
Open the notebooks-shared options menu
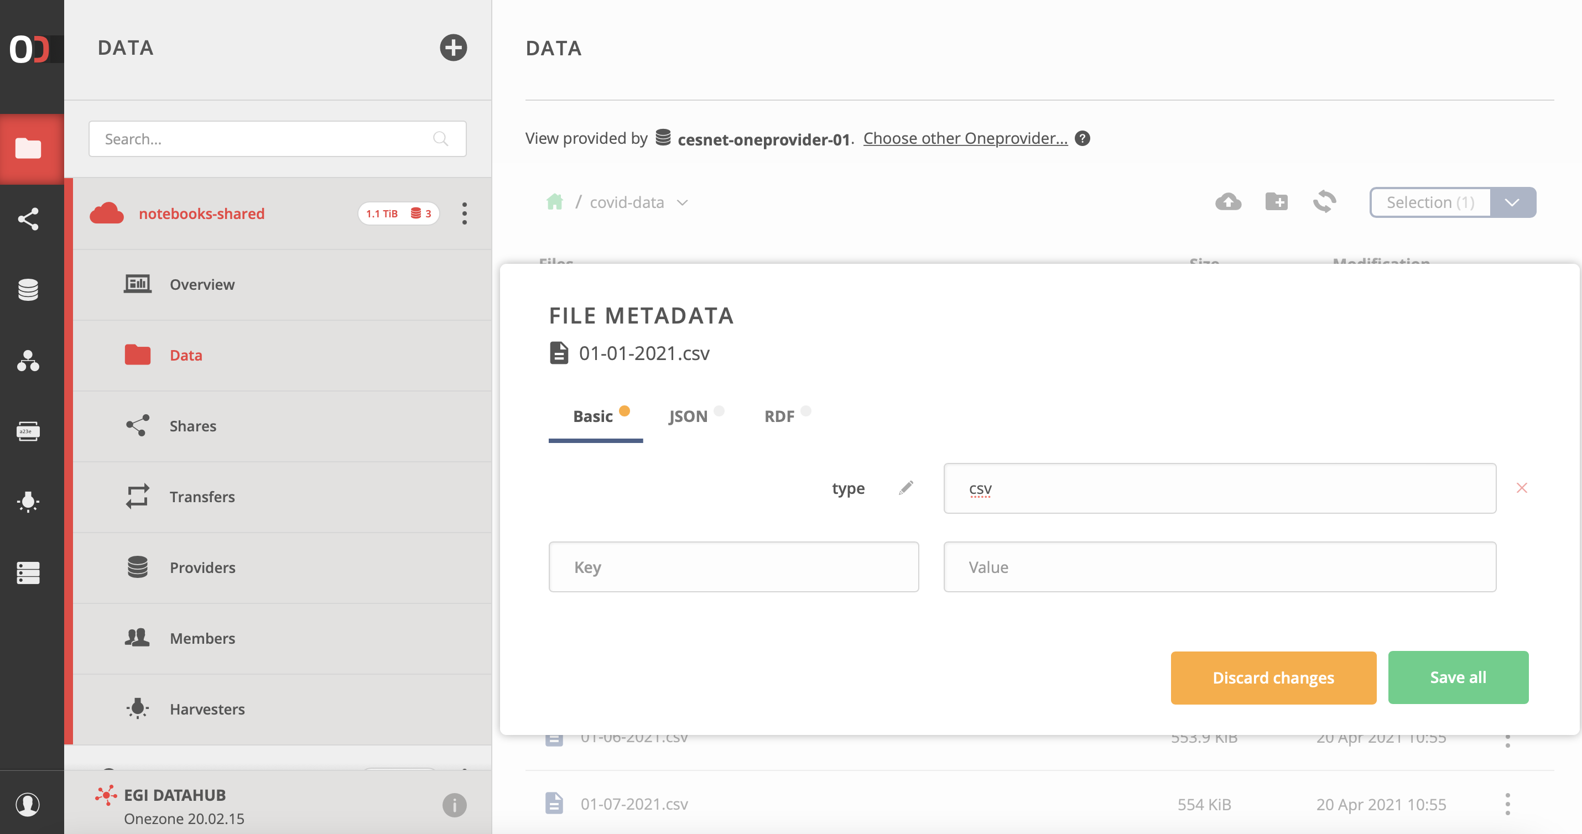(465, 213)
